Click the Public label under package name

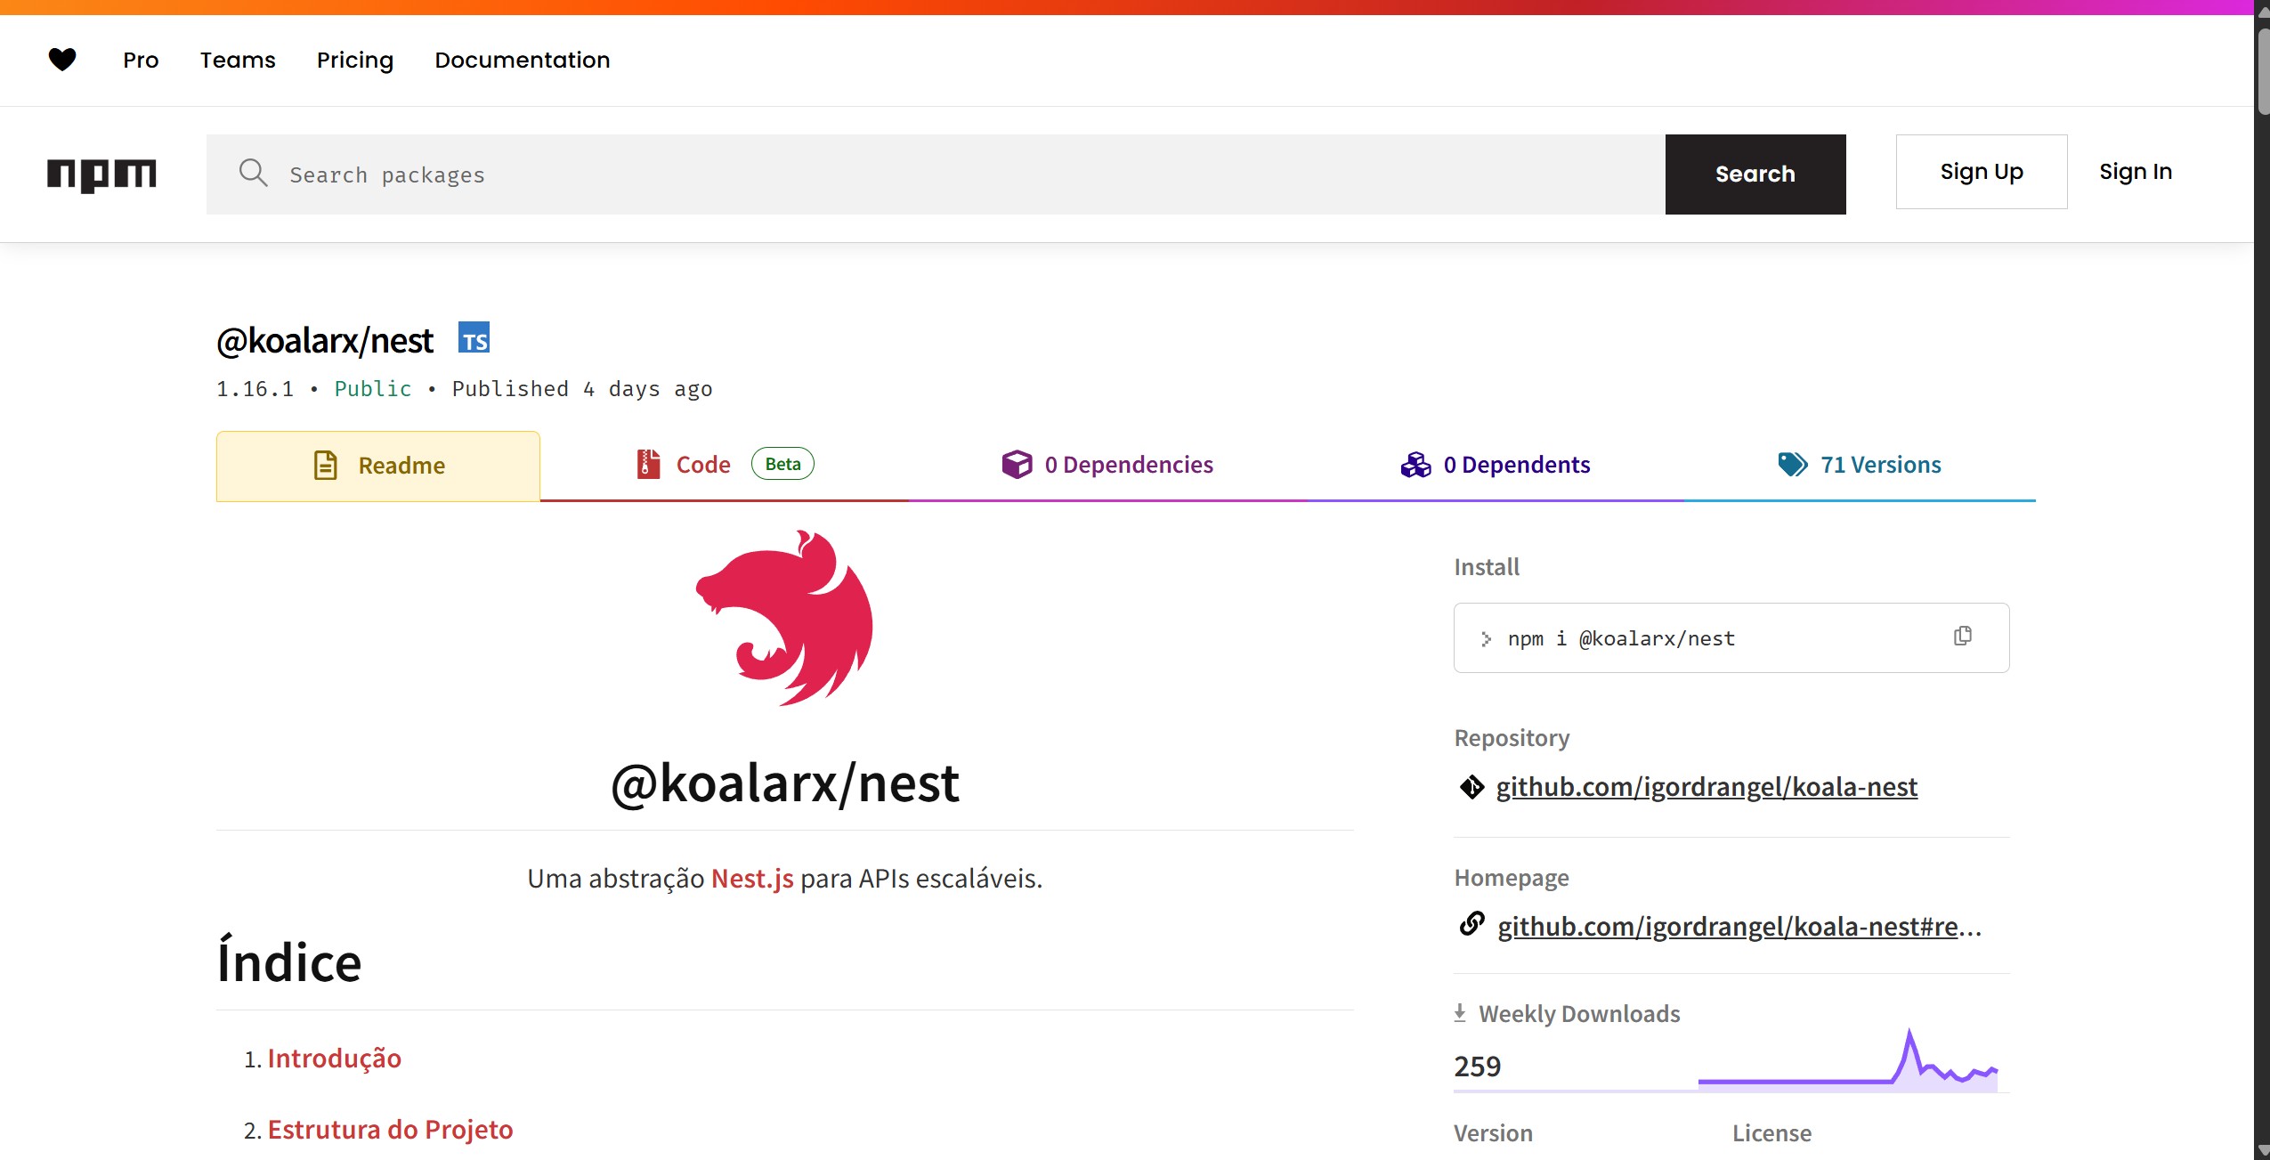(x=373, y=389)
